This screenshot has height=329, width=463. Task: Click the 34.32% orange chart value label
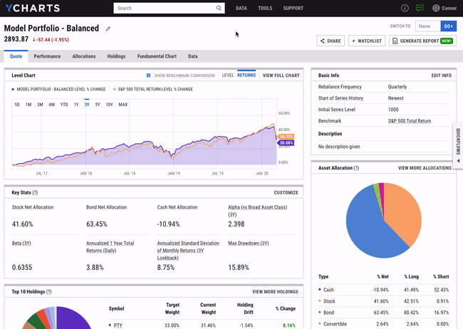point(286,137)
